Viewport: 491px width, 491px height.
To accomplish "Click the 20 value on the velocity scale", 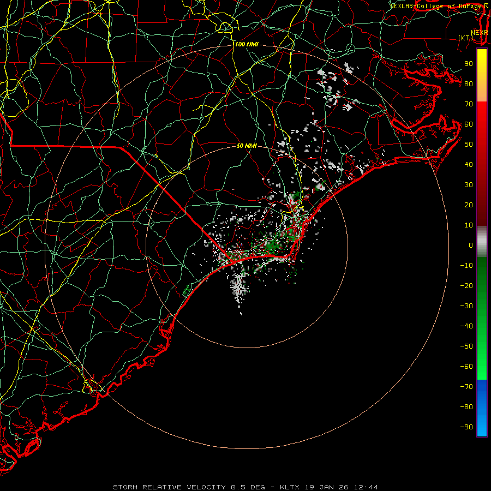I will pyautogui.click(x=469, y=205).
